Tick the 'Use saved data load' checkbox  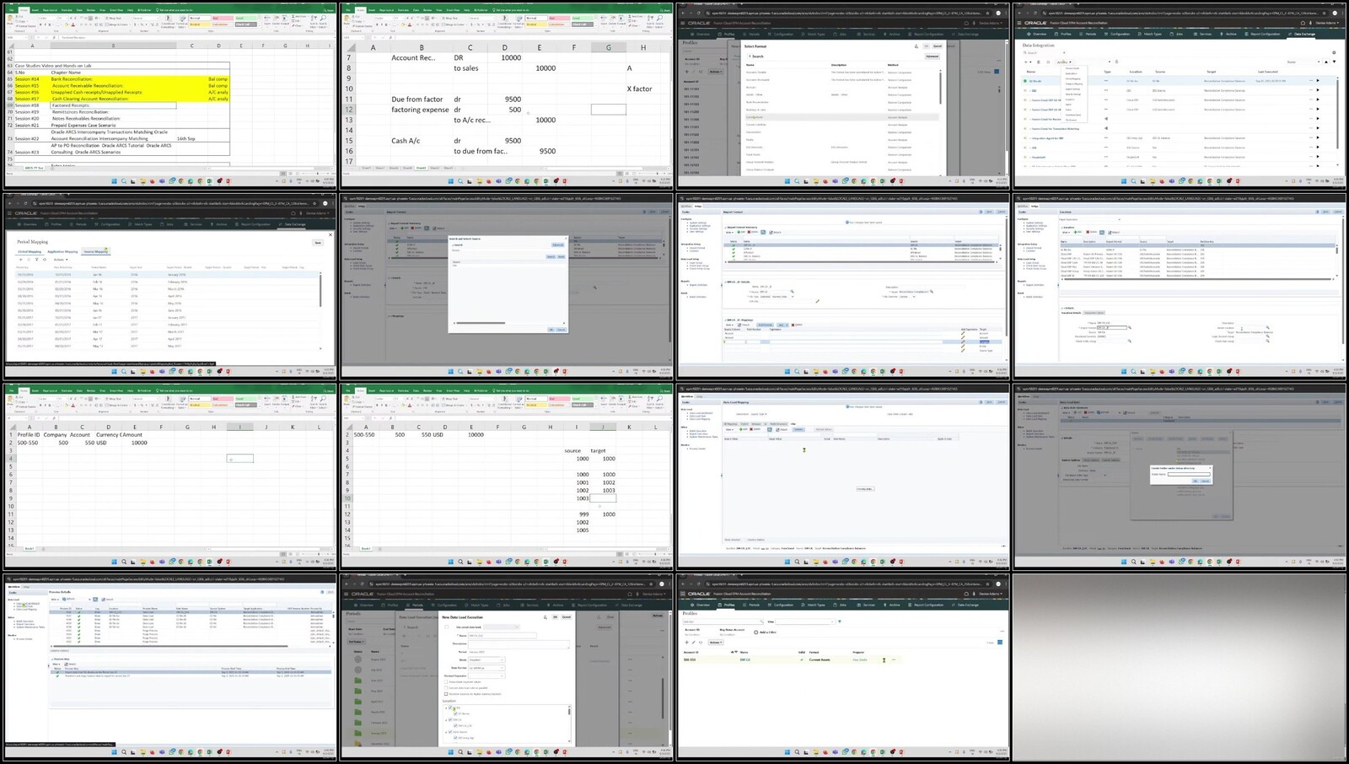(447, 627)
